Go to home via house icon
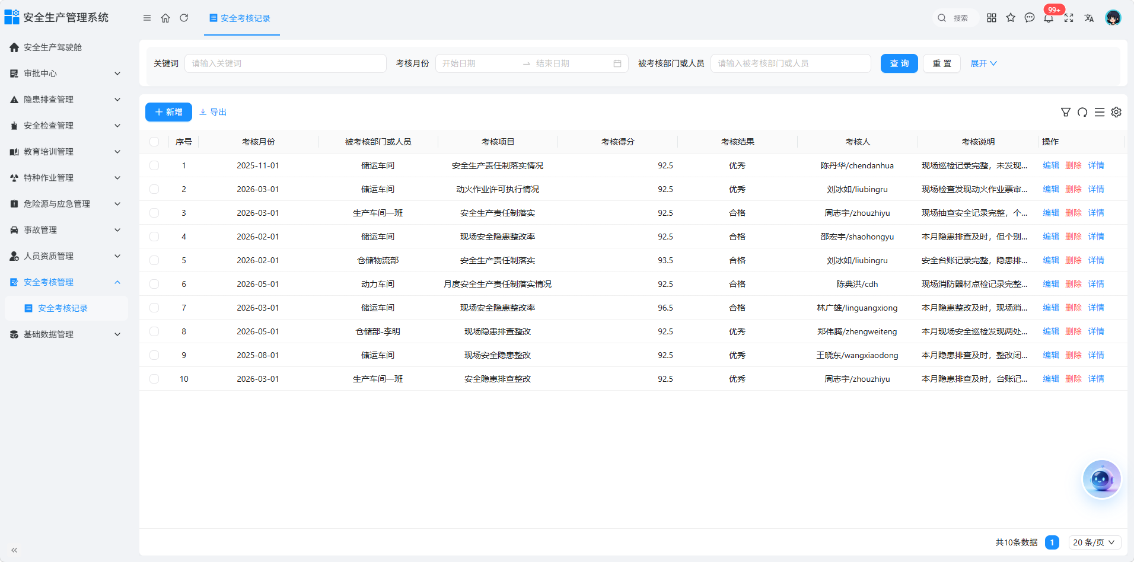Image resolution: width=1134 pixels, height=562 pixels. (165, 18)
